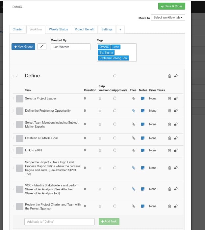Click the Add task to Define input field
Viewport: 205px width, 230px height.
pyautogui.click(x=59, y=221)
